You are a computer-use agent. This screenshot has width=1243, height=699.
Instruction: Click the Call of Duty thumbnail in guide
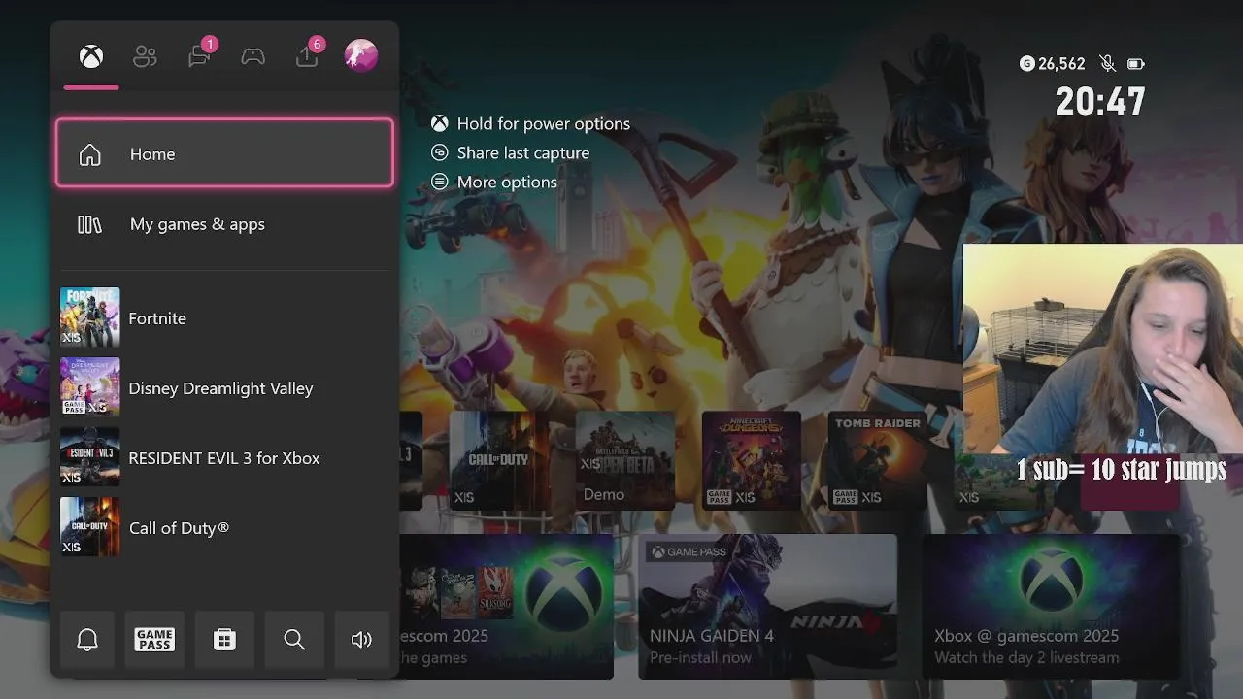click(x=90, y=527)
